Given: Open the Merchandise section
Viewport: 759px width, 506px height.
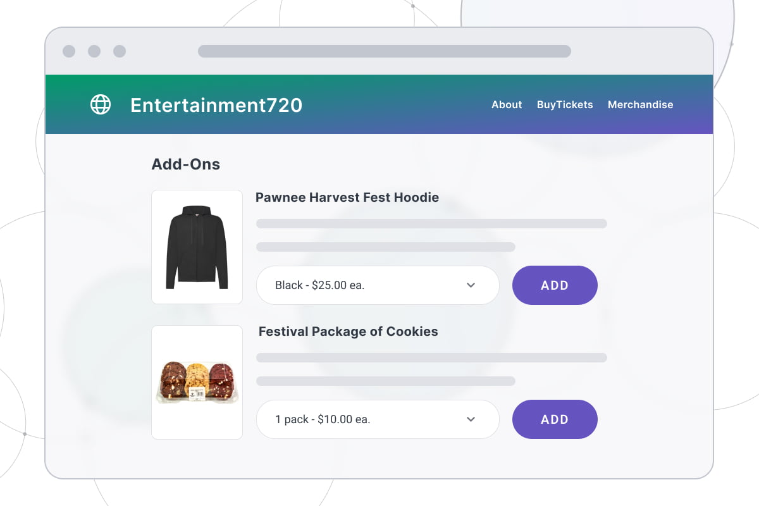Looking at the screenshot, I should [640, 104].
